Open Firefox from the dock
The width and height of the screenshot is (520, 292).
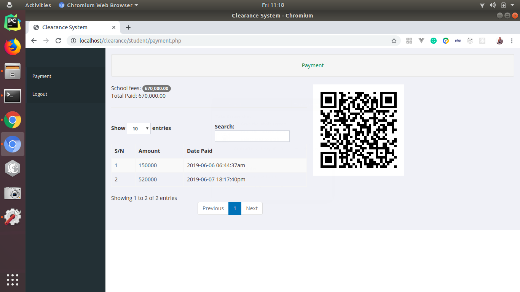[13, 47]
